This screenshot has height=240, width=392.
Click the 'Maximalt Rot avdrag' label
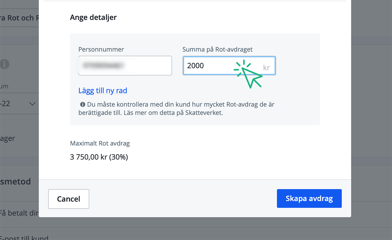click(x=100, y=143)
